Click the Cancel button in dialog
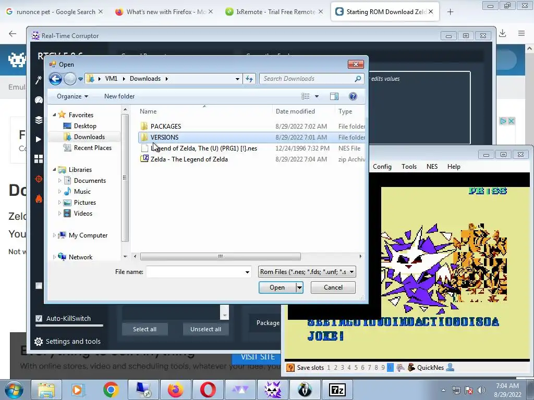The image size is (534, 400). (x=333, y=287)
